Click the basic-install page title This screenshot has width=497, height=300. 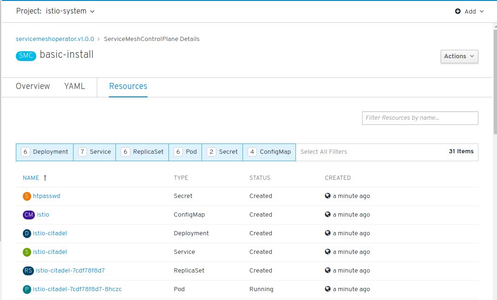(67, 55)
